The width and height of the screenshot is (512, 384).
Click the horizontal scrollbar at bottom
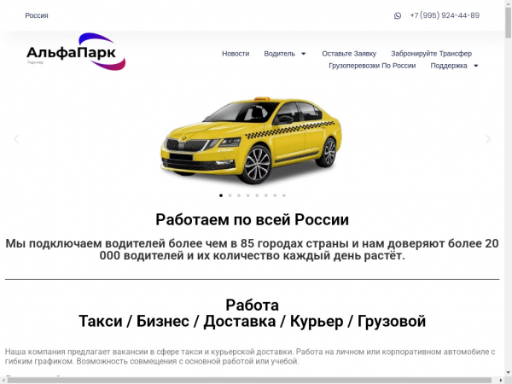[x=249, y=381]
